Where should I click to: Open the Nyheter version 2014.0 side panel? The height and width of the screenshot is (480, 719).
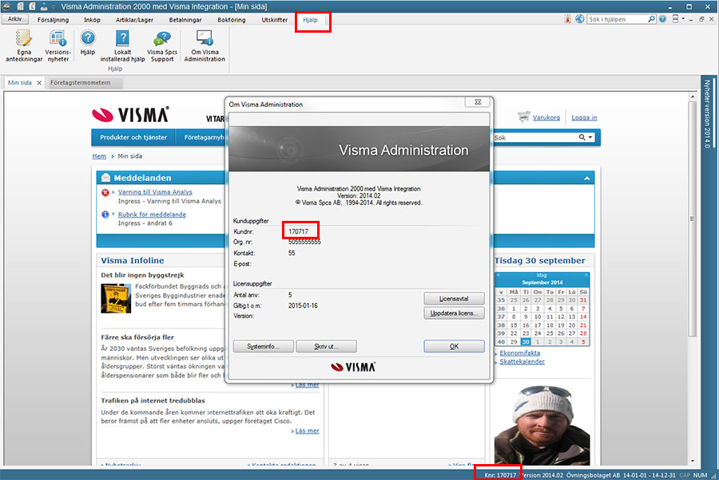(x=707, y=112)
